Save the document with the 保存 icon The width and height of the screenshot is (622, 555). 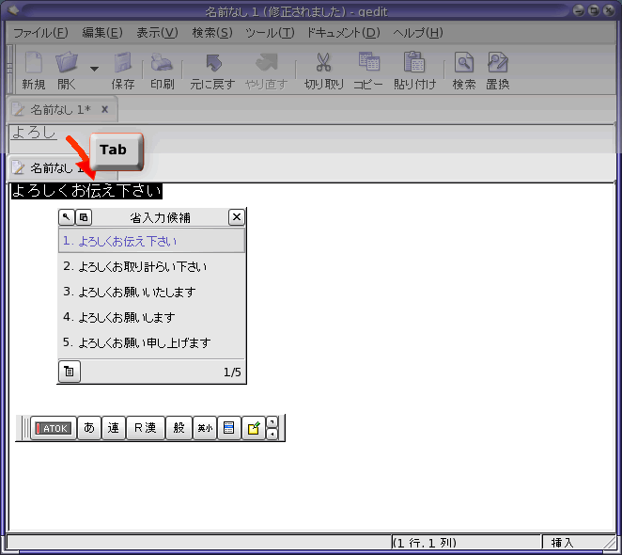(x=122, y=63)
